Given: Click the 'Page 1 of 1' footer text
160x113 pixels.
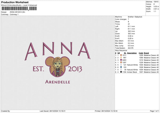Looking at the screenshot, I should point(154,111).
